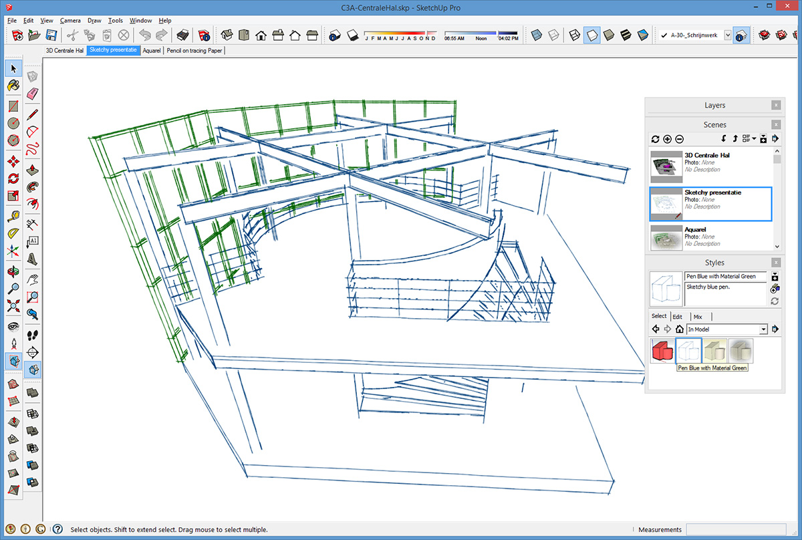Add a new scene with plus button
Image resolution: width=802 pixels, height=540 pixels.
(x=667, y=139)
